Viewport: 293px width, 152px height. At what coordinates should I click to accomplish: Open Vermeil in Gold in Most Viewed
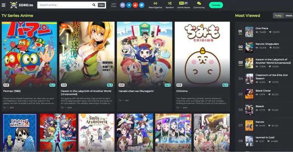pyautogui.click(x=265, y=137)
